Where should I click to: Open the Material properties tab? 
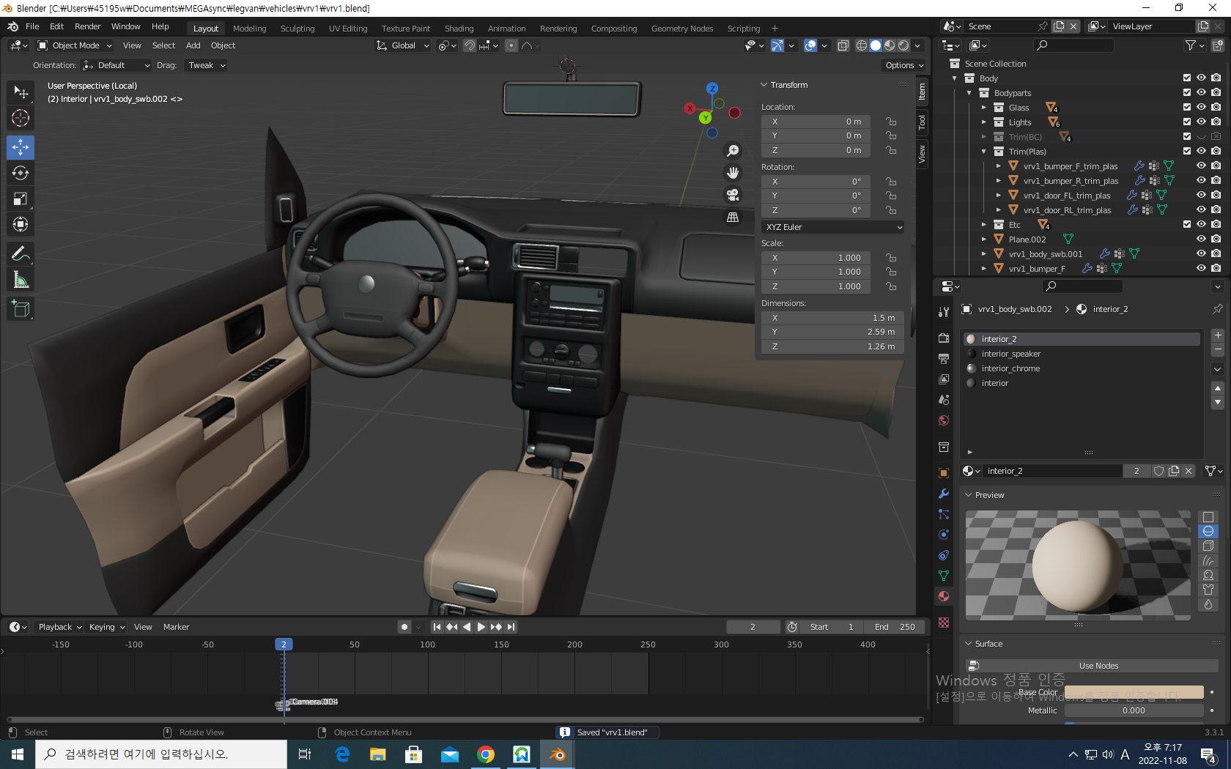[944, 596]
